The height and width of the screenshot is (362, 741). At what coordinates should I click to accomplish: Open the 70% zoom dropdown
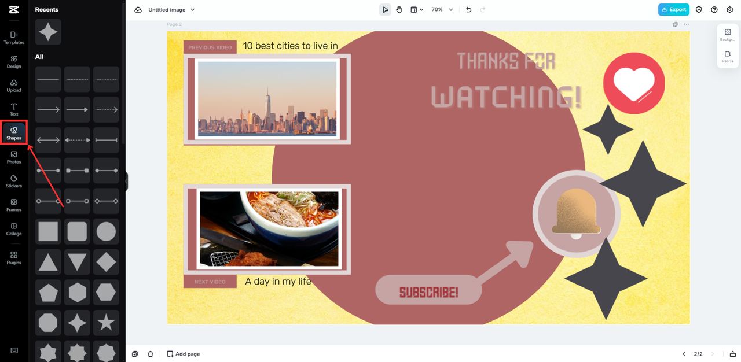pos(442,10)
